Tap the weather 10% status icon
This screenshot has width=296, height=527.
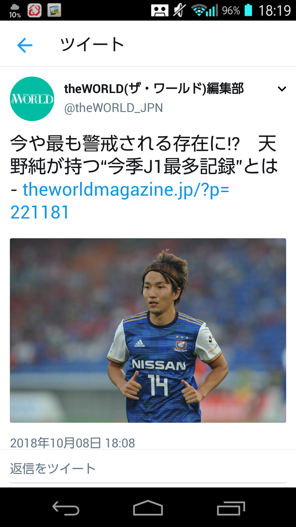tap(15, 11)
